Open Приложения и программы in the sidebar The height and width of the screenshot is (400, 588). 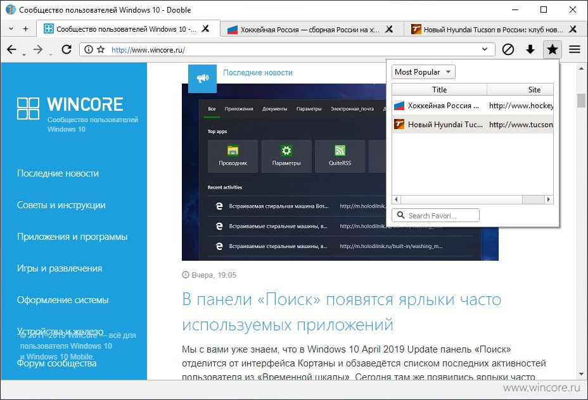coord(72,237)
